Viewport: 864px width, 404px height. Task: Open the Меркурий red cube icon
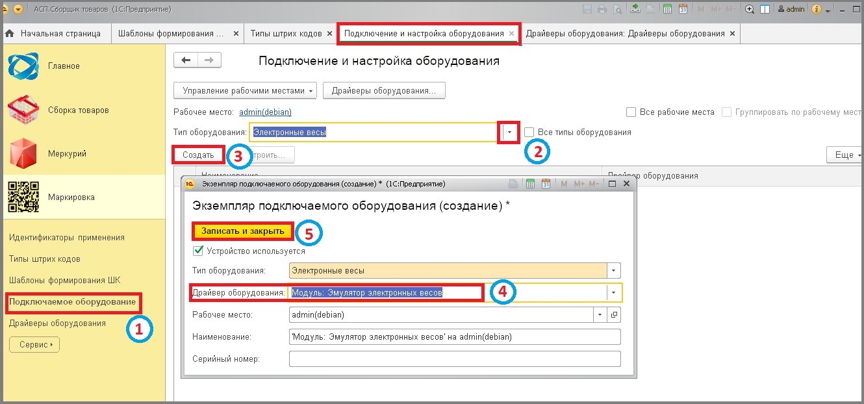tap(23, 153)
